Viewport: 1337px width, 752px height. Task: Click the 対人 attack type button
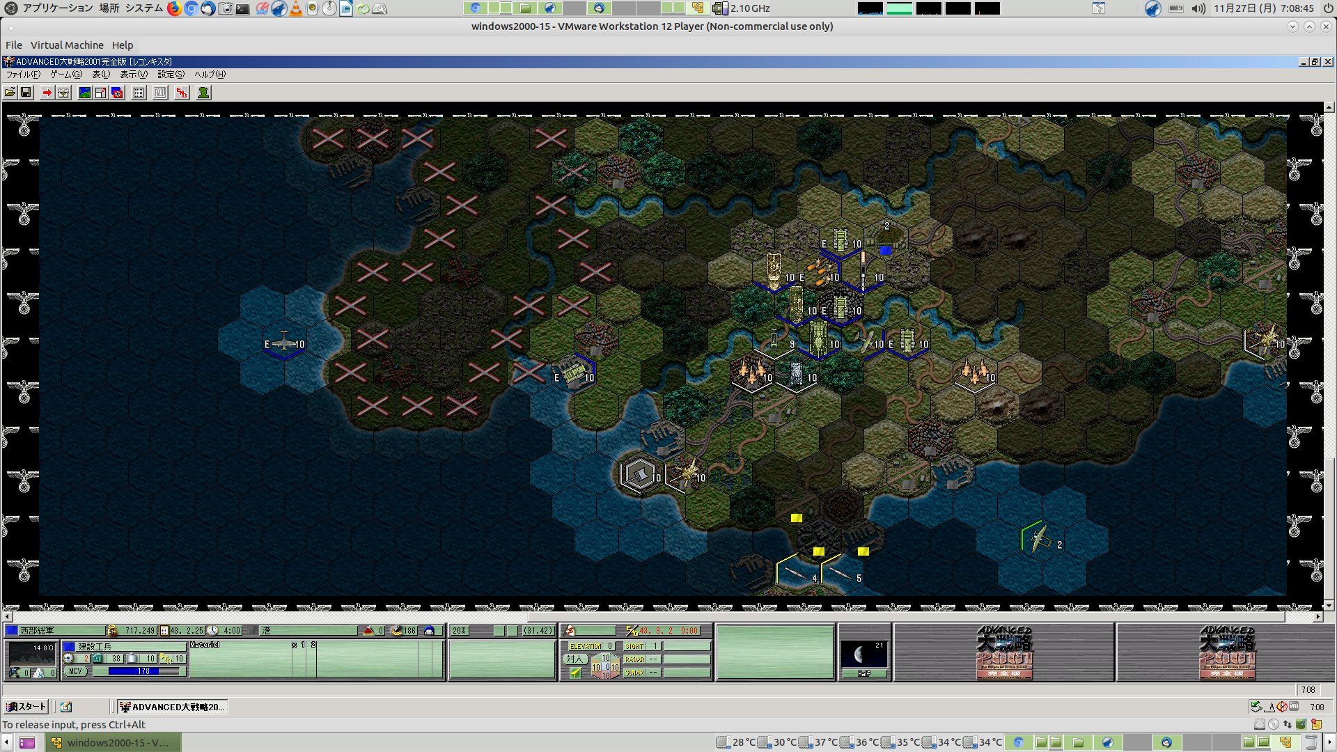(574, 659)
